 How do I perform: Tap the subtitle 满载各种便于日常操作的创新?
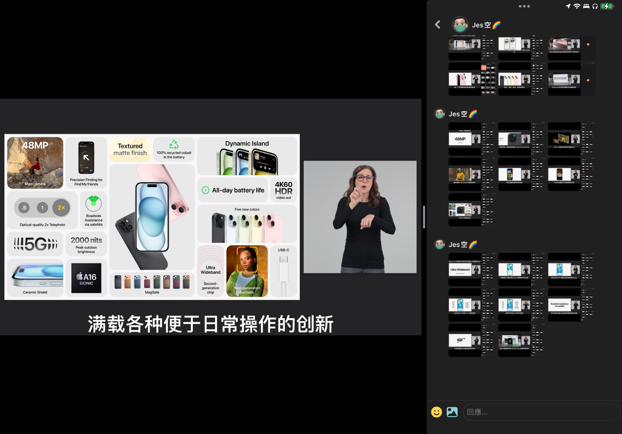pyautogui.click(x=210, y=324)
